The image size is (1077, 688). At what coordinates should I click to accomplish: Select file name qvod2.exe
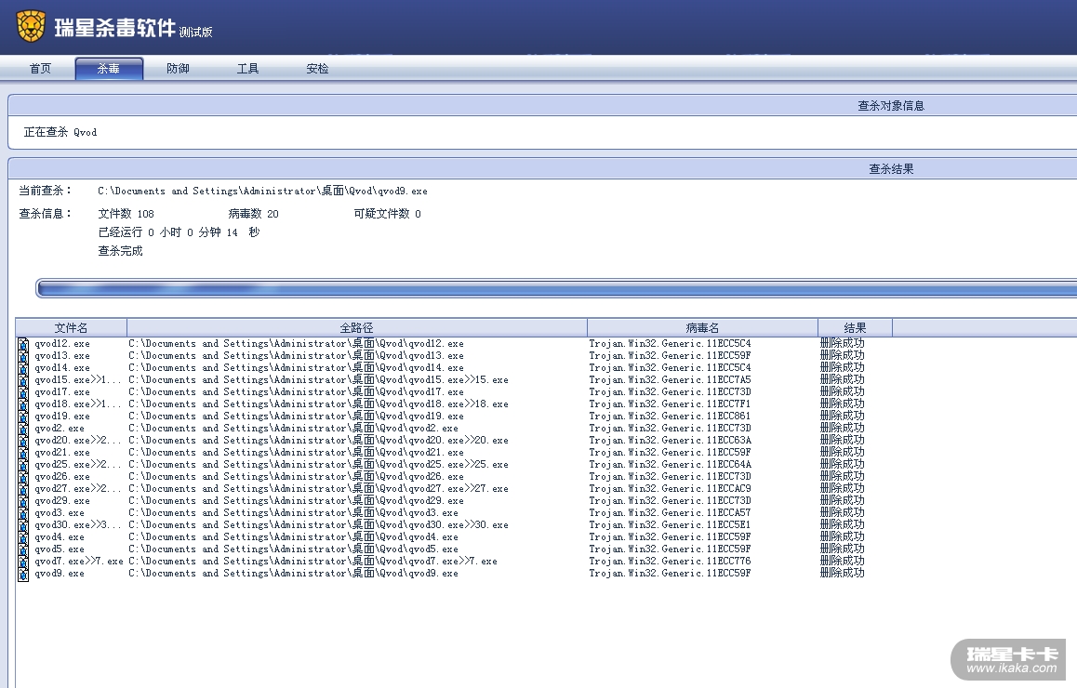[x=60, y=429]
